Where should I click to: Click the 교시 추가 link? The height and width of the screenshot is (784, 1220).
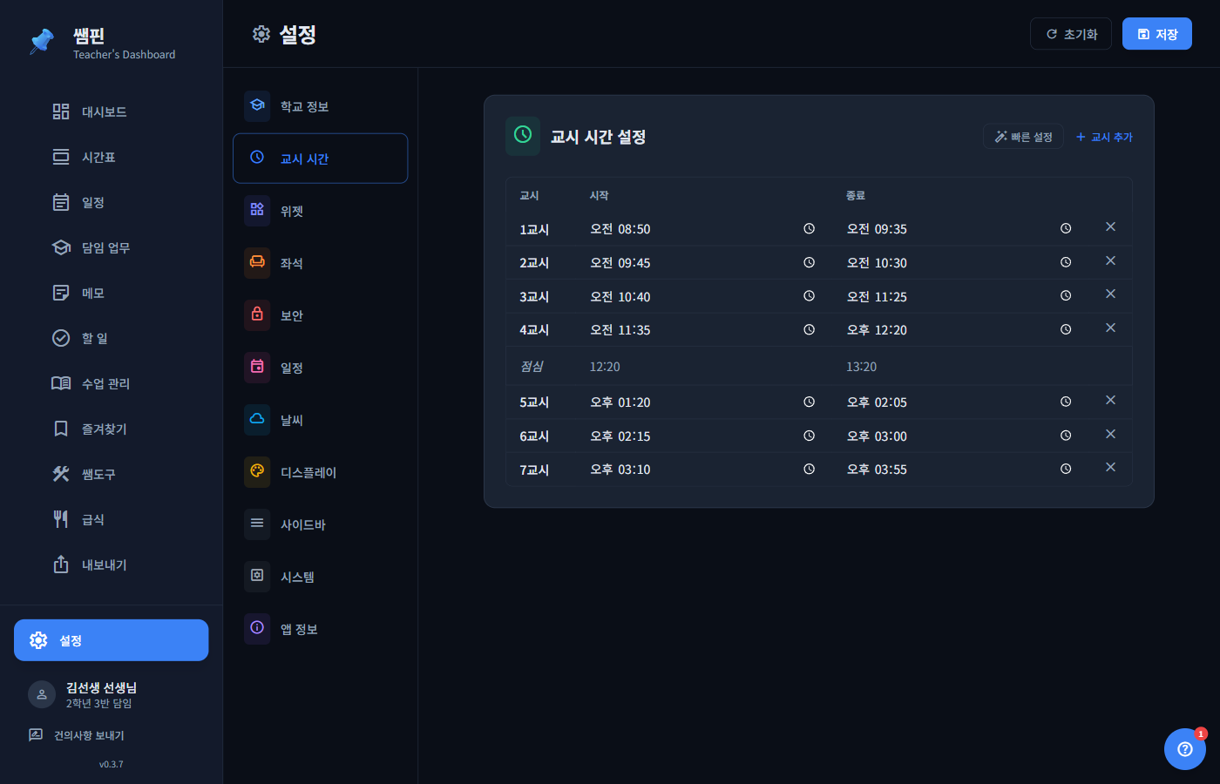pos(1104,137)
